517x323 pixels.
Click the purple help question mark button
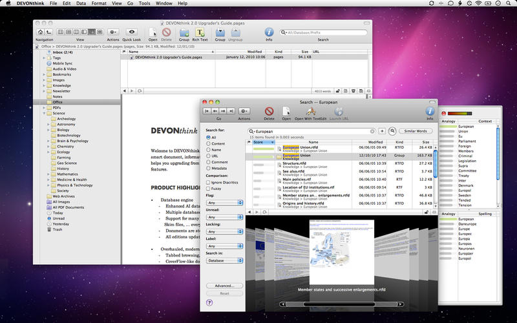tap(209, 302)
